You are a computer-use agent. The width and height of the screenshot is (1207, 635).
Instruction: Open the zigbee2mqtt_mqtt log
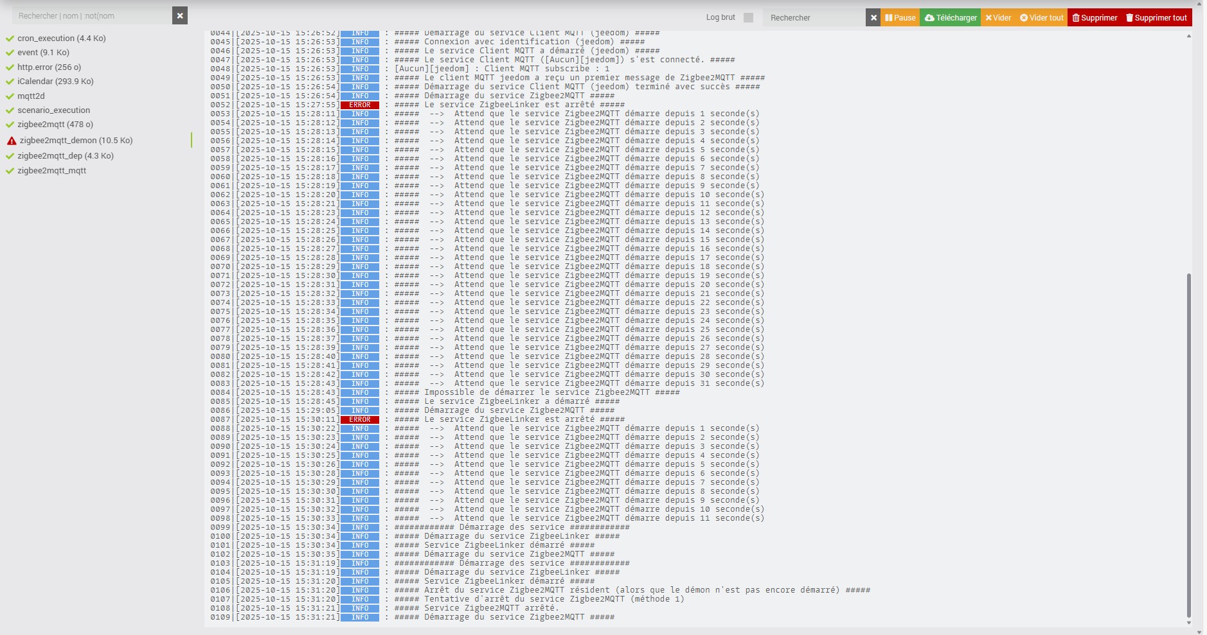coord(51,171)
